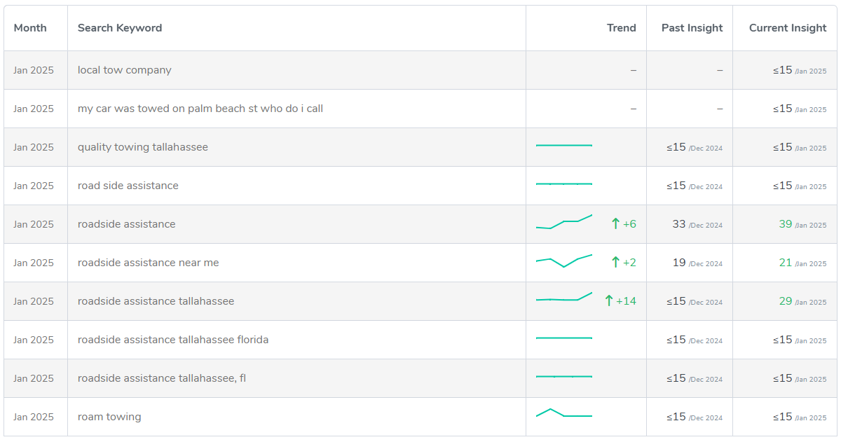Click current insight value 29
Image resolution: width=841 pixels, height=442 pixels.
click(785, 301)
